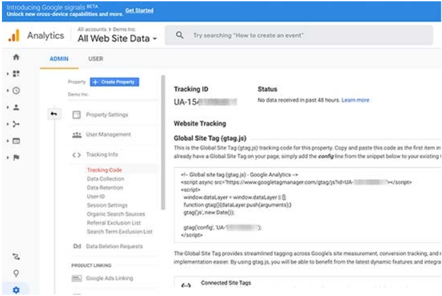Open the All Web Site Data dropdown
Screen dimensions: 442x296
(x=117, y=38)
